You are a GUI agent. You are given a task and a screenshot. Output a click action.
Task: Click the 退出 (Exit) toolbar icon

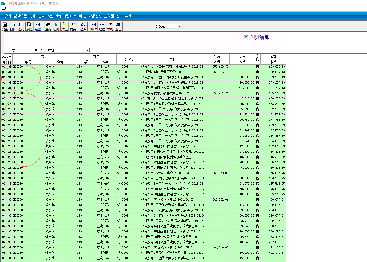(118, 26)
